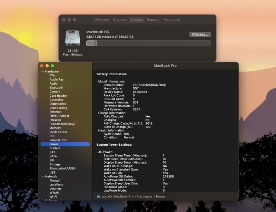276x212 pixels.
Task: Select the Storage tab
Action: click(x=137, y=20)
